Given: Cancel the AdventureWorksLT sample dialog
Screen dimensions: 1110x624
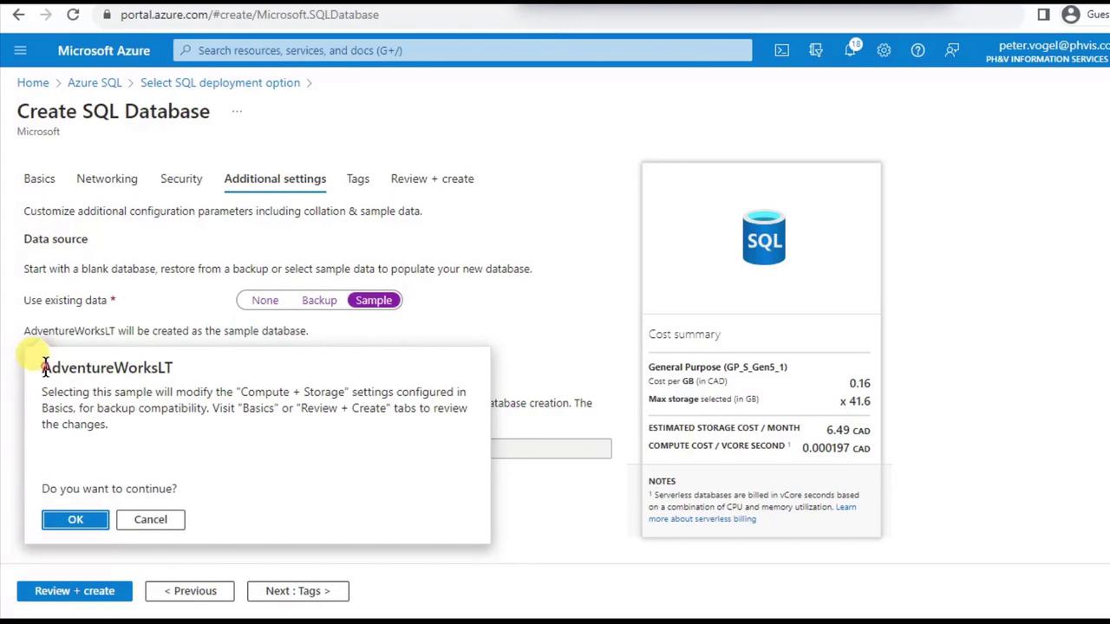Looking at the screenshot, I should 150,519.
